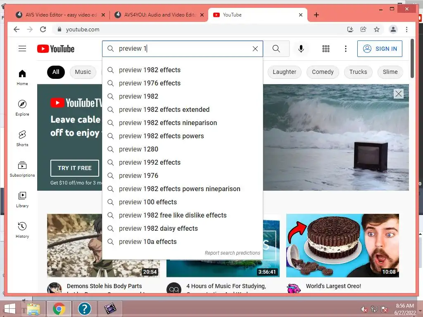The width and height of the screenshot is (423, 317).
Task: Choose suggestion 'preview 10a effects'
Action: (x=183, y=242)
